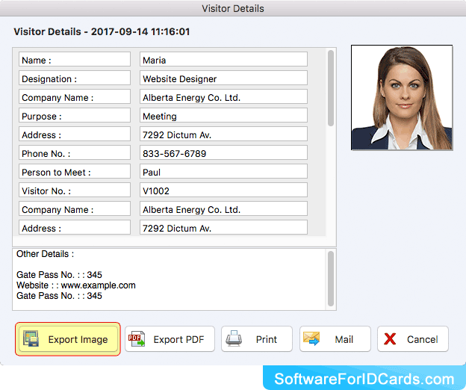Screen dimensions: 466x390
Task: Click the red X icon on Cancel
Action: click(x=390, y=339)
